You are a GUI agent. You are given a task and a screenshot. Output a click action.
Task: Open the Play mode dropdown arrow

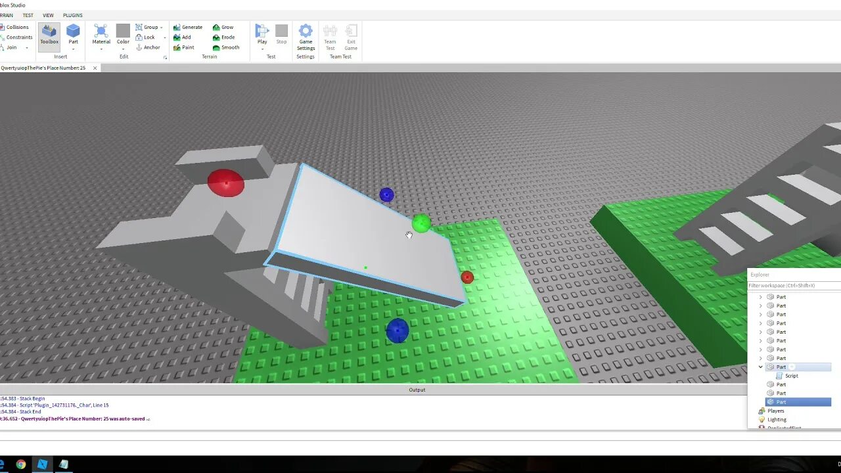click(x=262, y=49)
